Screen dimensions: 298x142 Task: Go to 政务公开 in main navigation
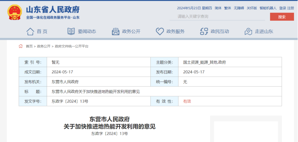[131, 31]
